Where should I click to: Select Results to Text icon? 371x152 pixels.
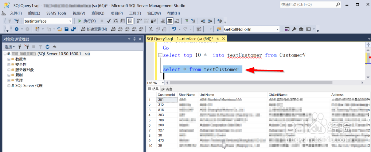(163, 21)
